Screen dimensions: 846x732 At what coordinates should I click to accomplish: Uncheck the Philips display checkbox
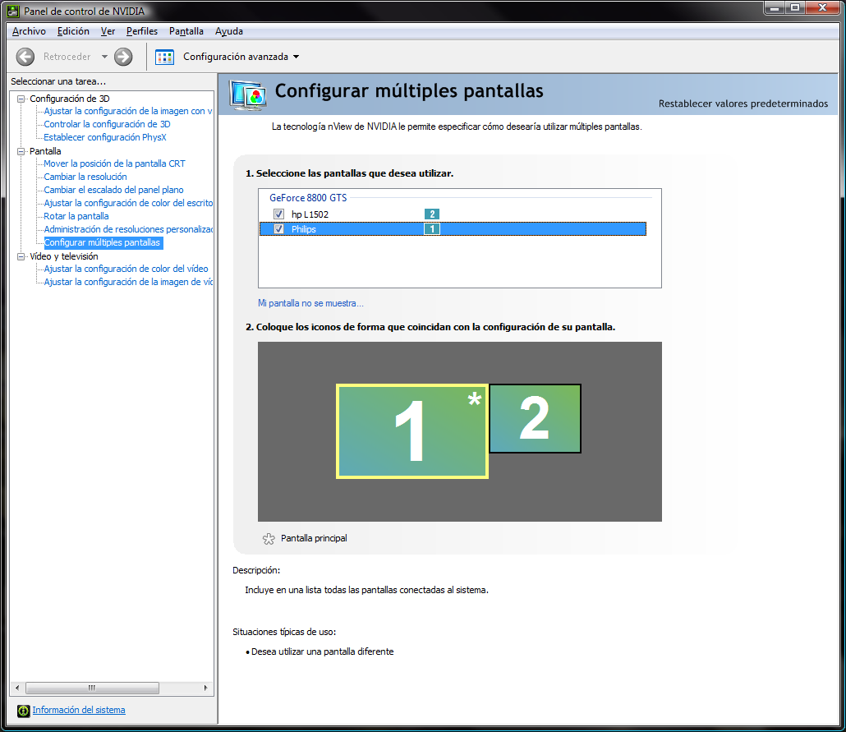279,229
